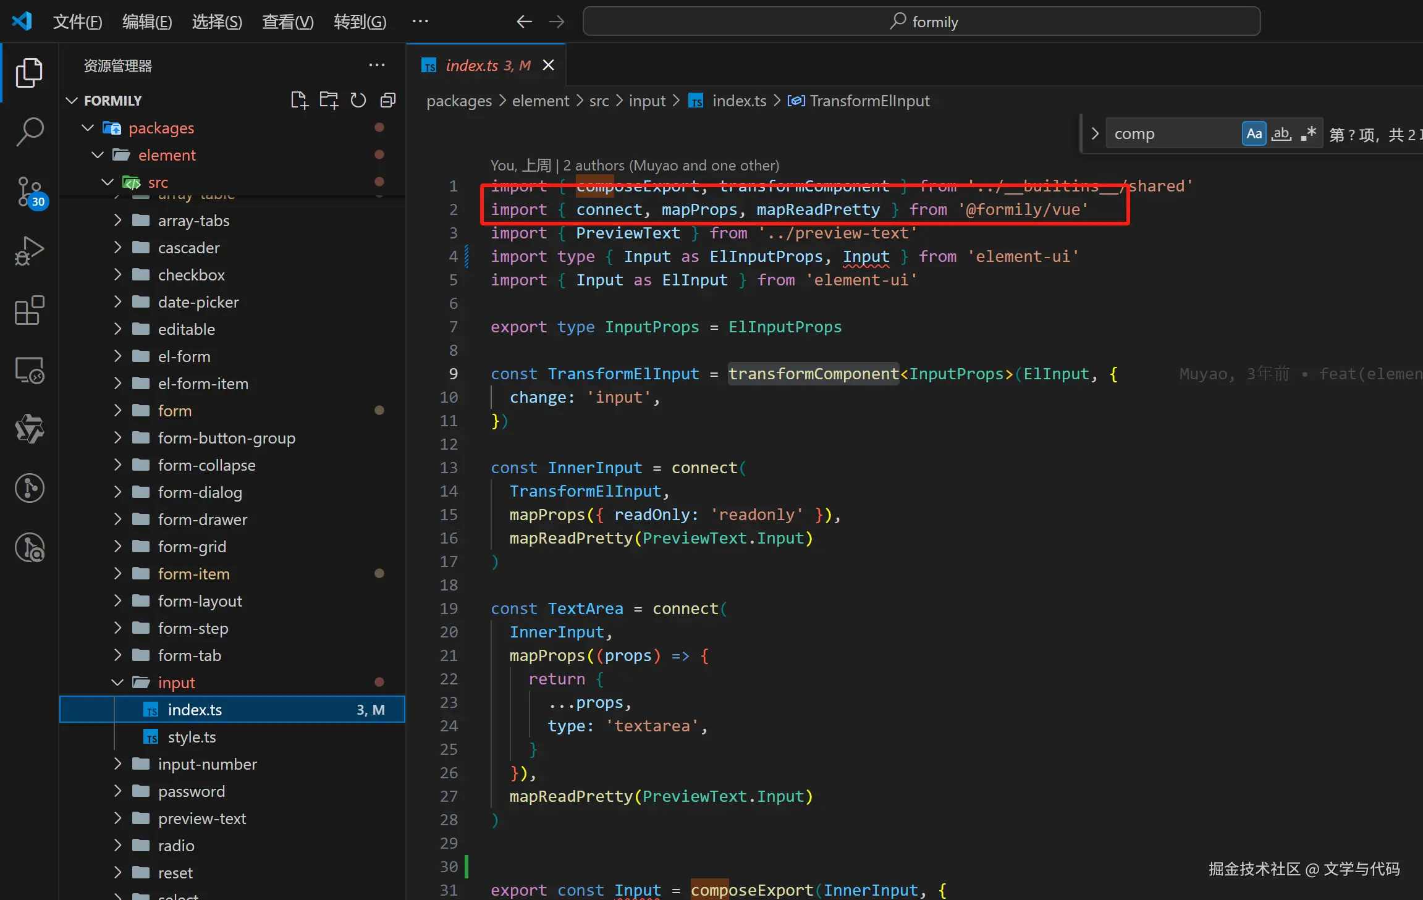Click the formily command center search box
Image resolution: width=1423 pixels, height=900 pixels.
(x=921, y=22)
